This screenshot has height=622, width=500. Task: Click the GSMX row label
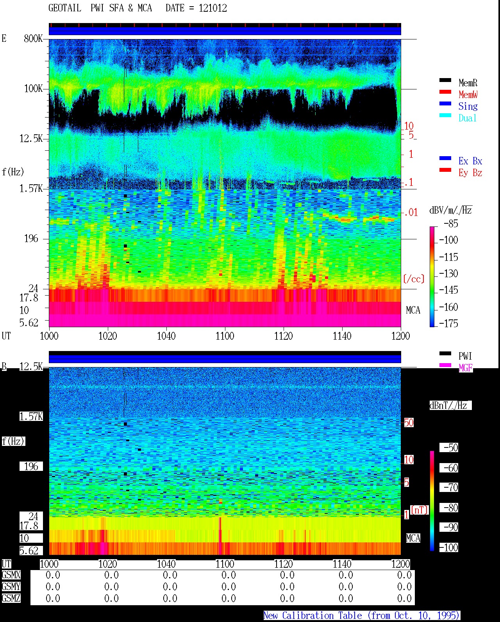click(11, 575)
